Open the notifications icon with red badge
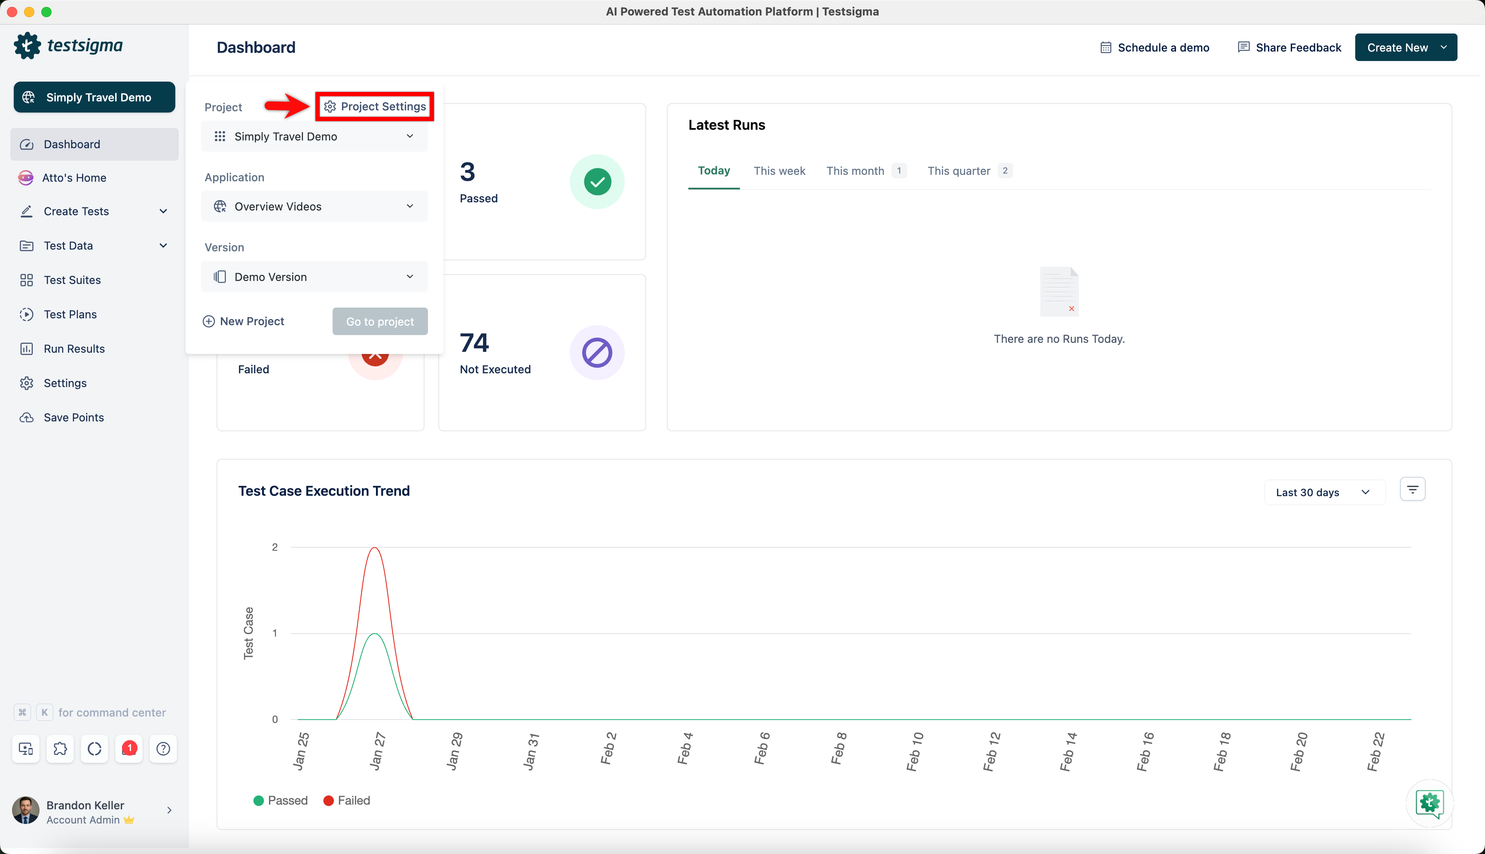 point(129,748)
